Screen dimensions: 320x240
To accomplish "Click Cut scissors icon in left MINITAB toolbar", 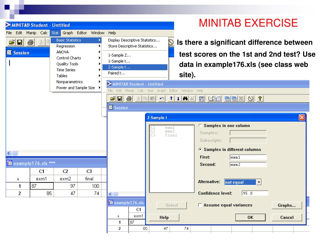I will 41,42.
